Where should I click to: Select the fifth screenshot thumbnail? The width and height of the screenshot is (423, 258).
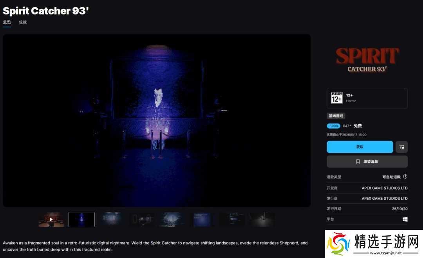pos(172,219)
